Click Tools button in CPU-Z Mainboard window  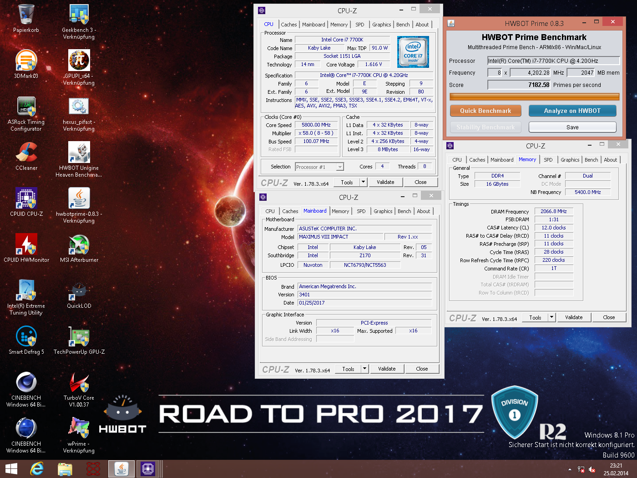coord(348,369)
